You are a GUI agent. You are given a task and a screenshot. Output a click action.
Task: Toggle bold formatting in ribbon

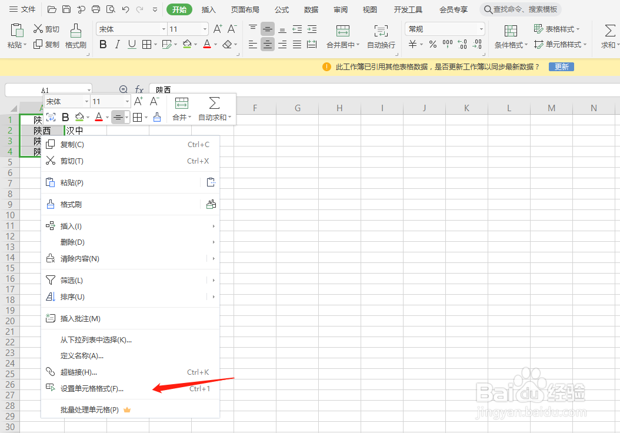(x=103, y=44)
